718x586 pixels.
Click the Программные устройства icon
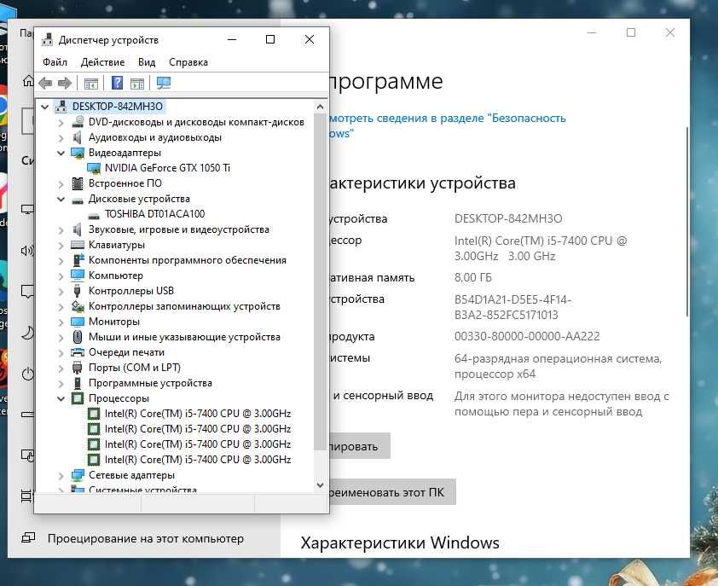[77, 383]
